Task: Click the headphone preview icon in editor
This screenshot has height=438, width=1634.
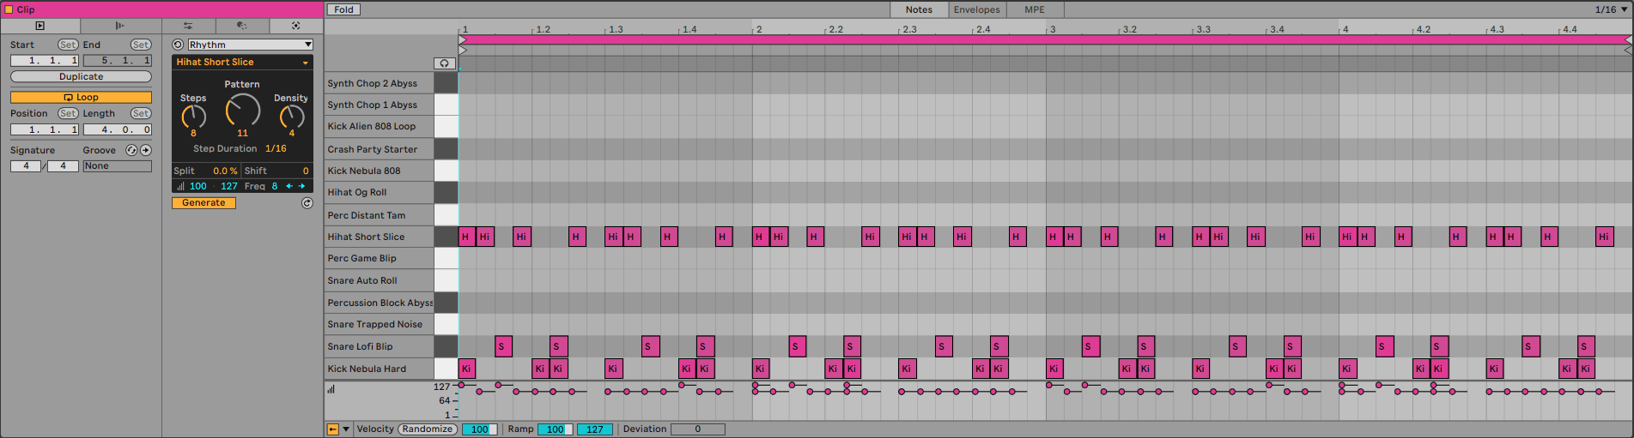Action: tap(445, 63)
